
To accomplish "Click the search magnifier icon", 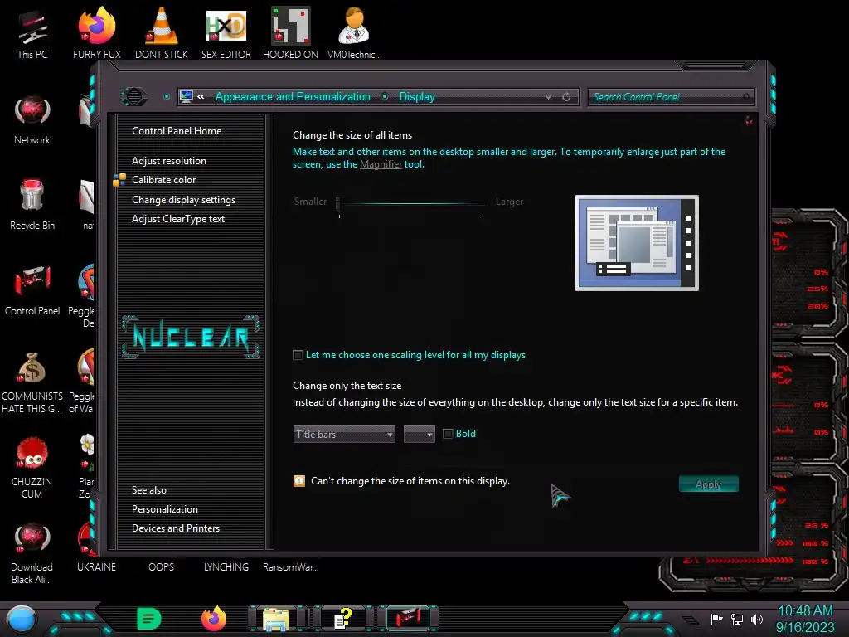I will point(747,96).
